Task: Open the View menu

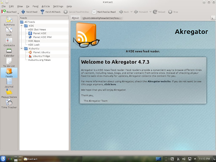Action: (x=20, y=6)
